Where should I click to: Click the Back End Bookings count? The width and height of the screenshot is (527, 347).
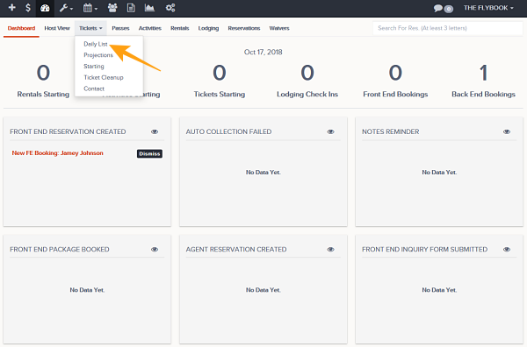click(484, 73)
